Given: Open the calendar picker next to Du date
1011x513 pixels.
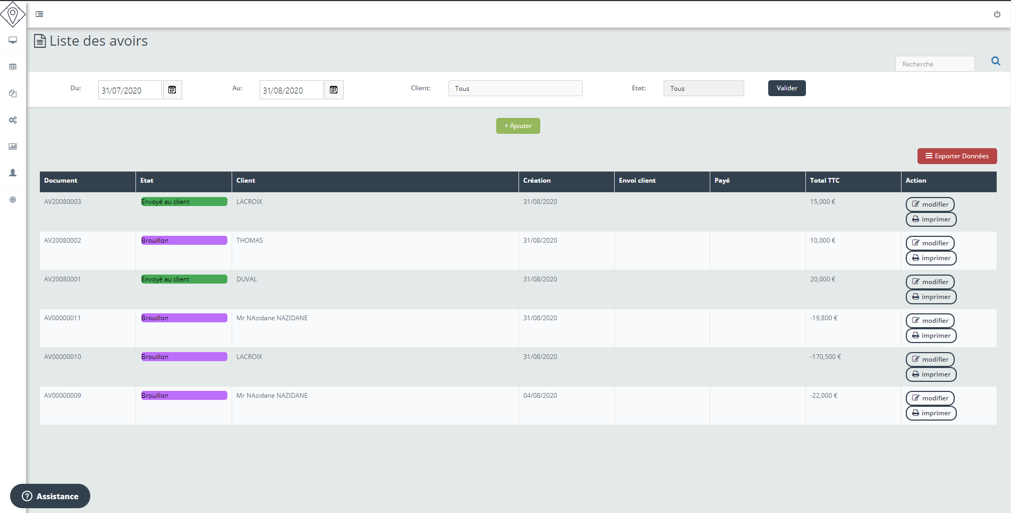Looking at the screenshot, I should point(172,90).
